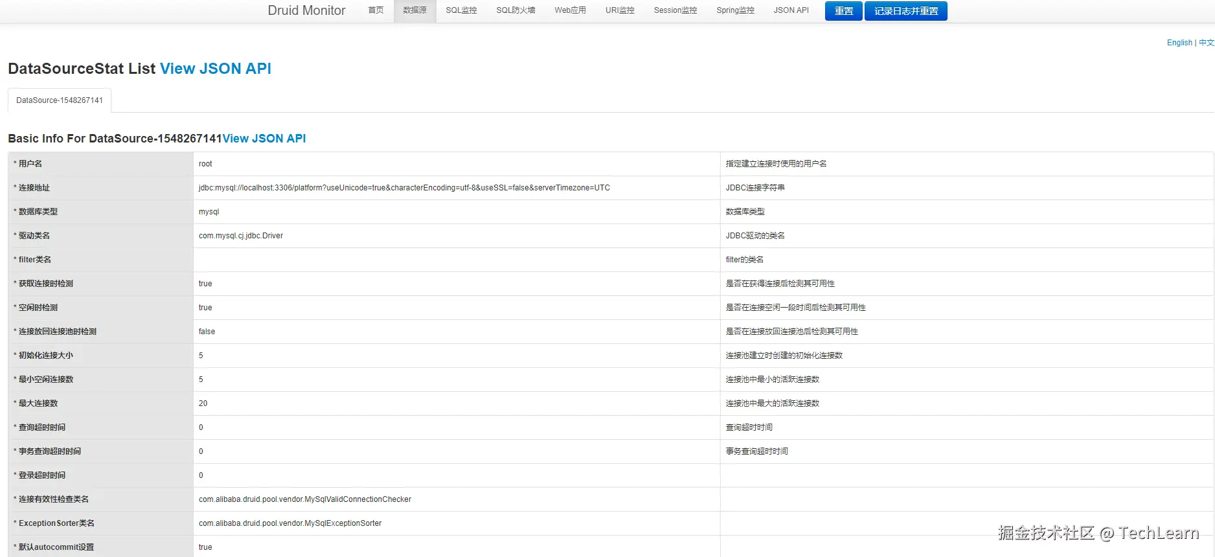Image resolution: width=1215 pixels, height=557 pixels.
Task: Click the com.mysql.cj.jdbc.Driver value
Action: pos(241,236)
